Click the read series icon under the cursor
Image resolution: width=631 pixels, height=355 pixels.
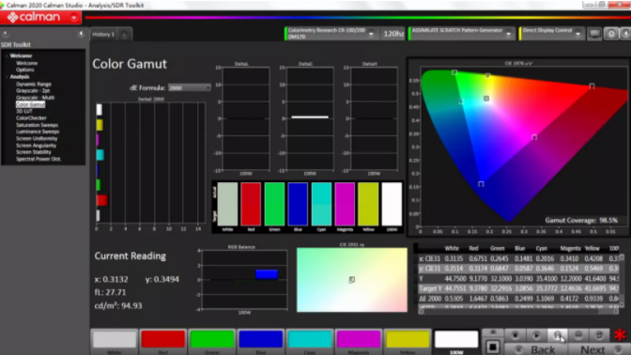pyautogui.click(x=558, y=335)
